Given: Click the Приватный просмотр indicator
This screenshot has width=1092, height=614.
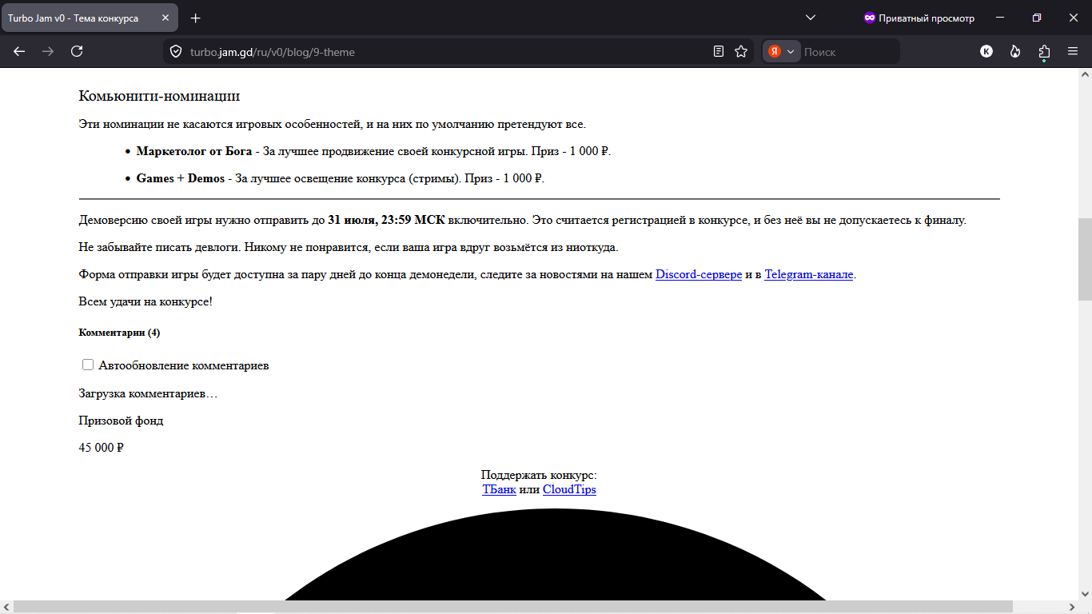Looking at the screenshot, I should [x=919, y=18].
